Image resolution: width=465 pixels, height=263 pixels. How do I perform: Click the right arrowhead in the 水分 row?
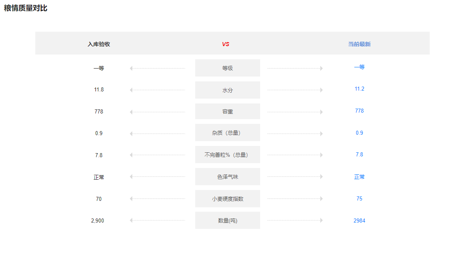coord(321,90)
